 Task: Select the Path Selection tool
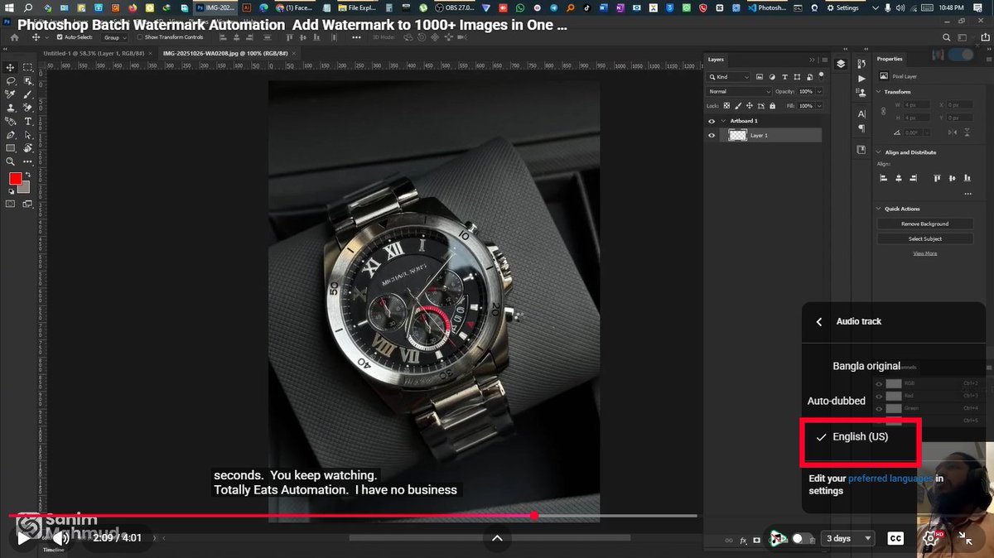coord(27,134)
